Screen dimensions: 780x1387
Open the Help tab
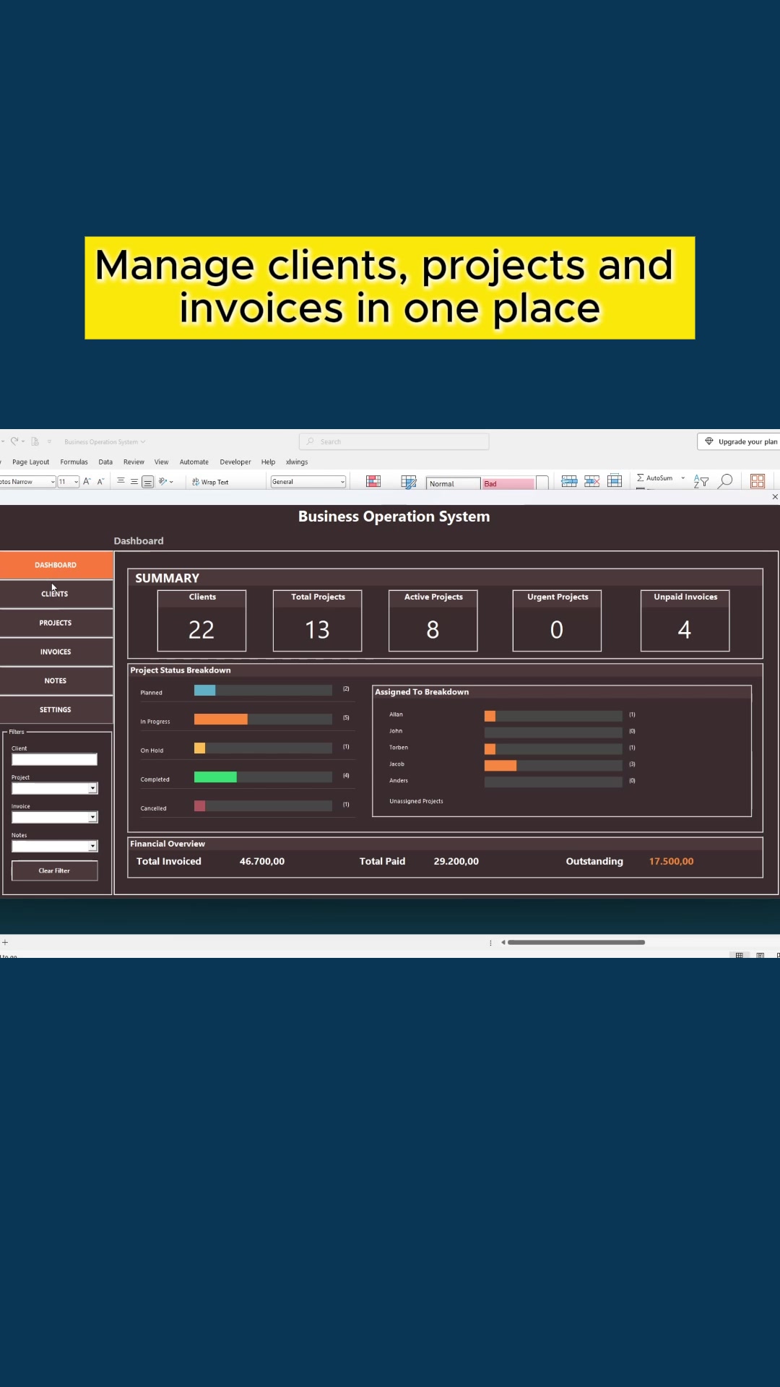tap(268, 462)
